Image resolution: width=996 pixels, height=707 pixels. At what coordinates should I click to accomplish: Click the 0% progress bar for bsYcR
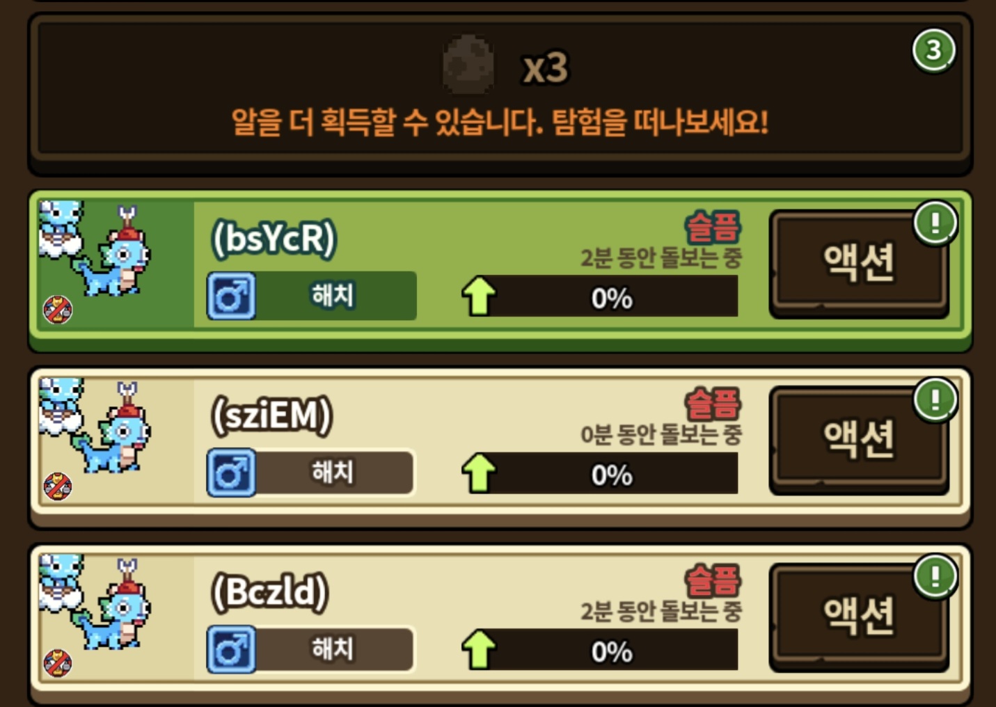coord(612,296)
